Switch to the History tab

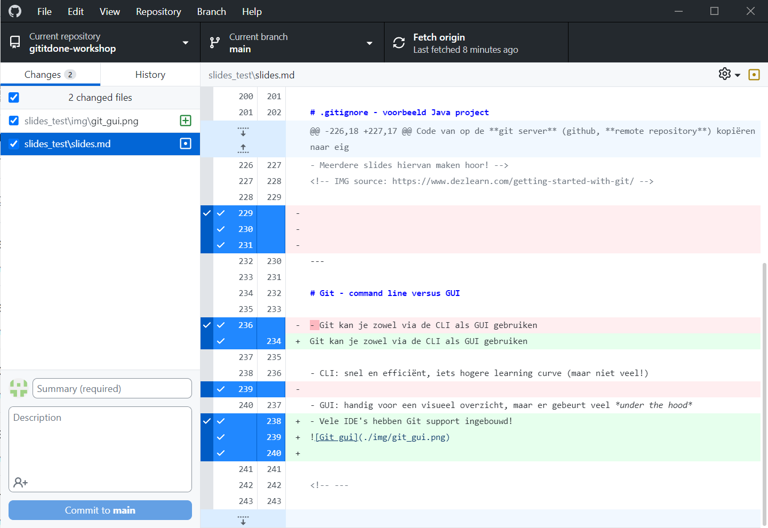click(x=150, y=74)
